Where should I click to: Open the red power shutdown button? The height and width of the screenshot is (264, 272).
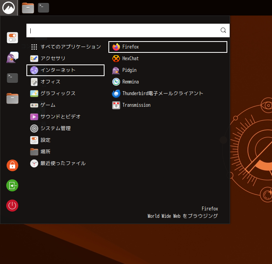(12, 206)
